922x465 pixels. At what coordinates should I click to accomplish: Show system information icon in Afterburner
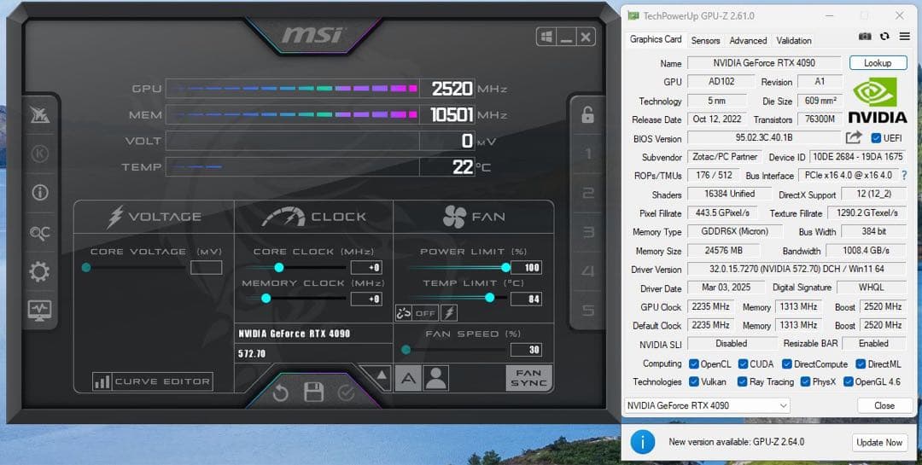pyautogui.click(x=40, y=192)
